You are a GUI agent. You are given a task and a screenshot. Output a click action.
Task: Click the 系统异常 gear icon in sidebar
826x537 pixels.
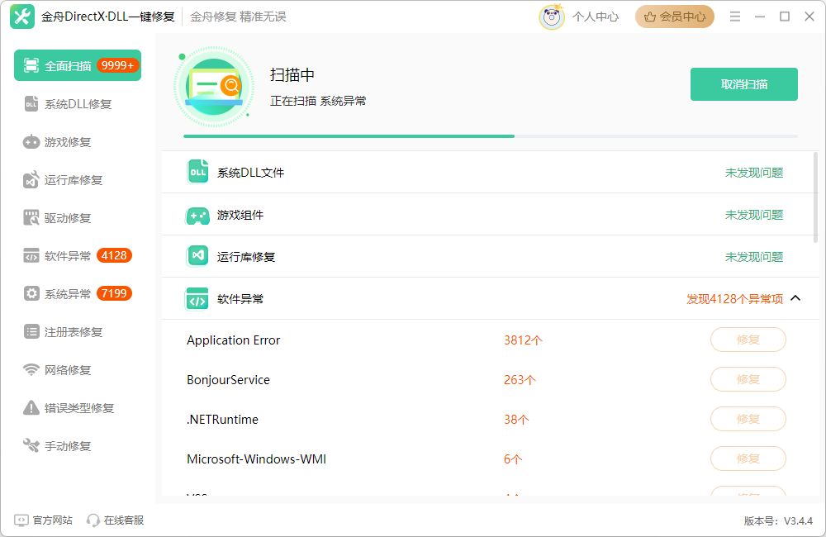(31, 293)
